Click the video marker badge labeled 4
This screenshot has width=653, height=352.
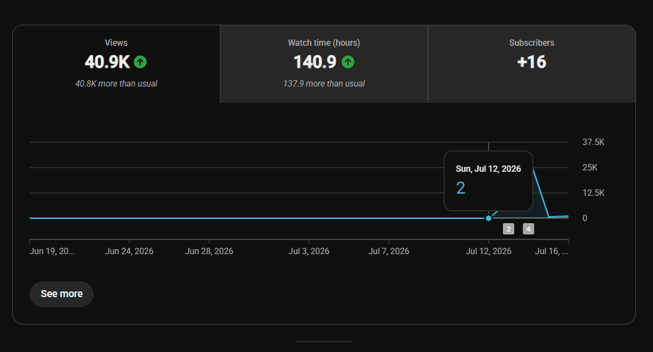pos(528,229)
